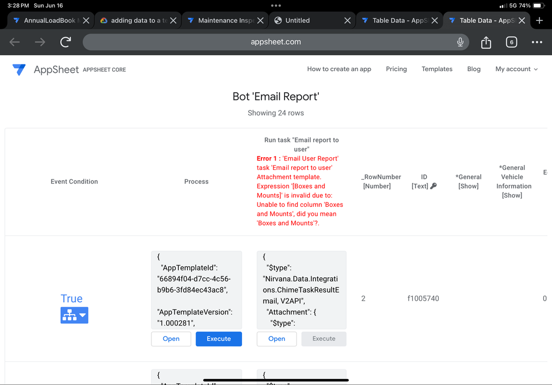Open the Pricing link

pyautogui.click(x=396, y=69)
